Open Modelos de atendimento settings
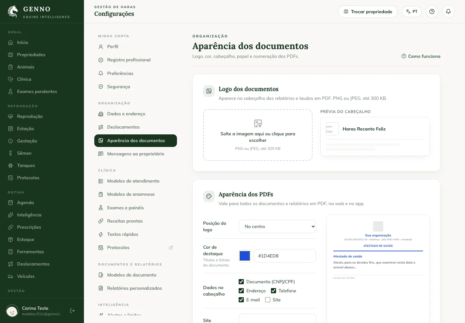Image resolution: width=465 pixels, height=323 pixels. pos(136,181)
